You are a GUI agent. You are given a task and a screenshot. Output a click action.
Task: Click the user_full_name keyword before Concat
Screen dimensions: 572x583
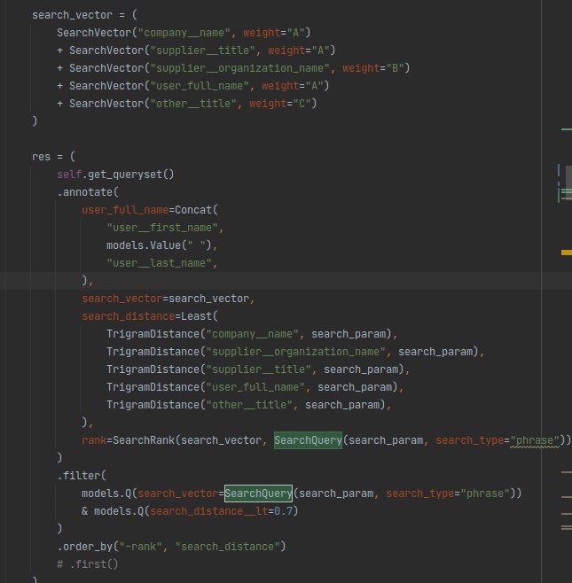pyautogui.click(x=125, y=210)
